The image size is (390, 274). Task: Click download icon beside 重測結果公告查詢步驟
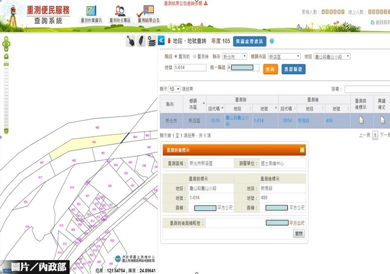point(206,3)
